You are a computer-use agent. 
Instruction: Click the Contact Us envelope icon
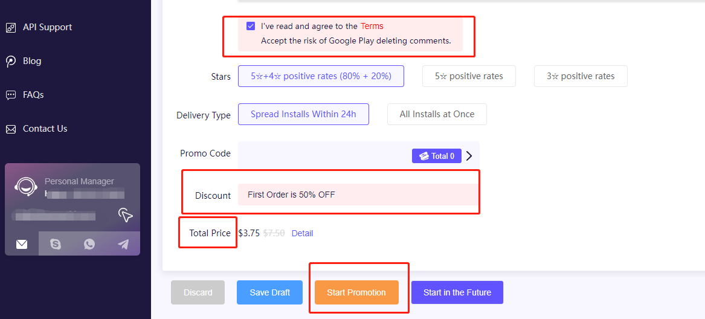(x=11, y=129)
